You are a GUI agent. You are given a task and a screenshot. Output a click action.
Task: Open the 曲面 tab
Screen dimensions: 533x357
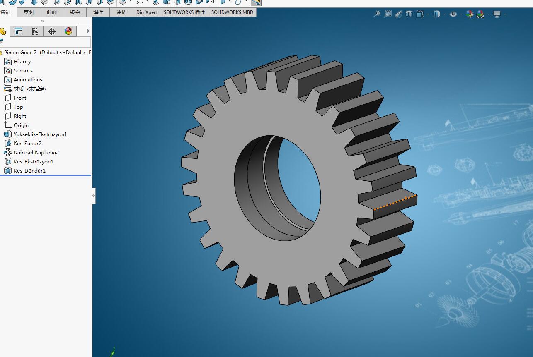click(x=52, y=12)
